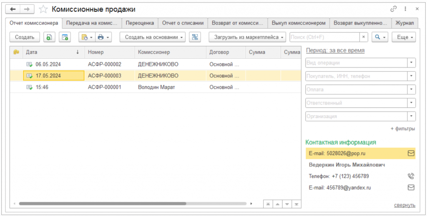427x216 pixels.
Task: Jump to first row in list
Action: pos(268,204)
